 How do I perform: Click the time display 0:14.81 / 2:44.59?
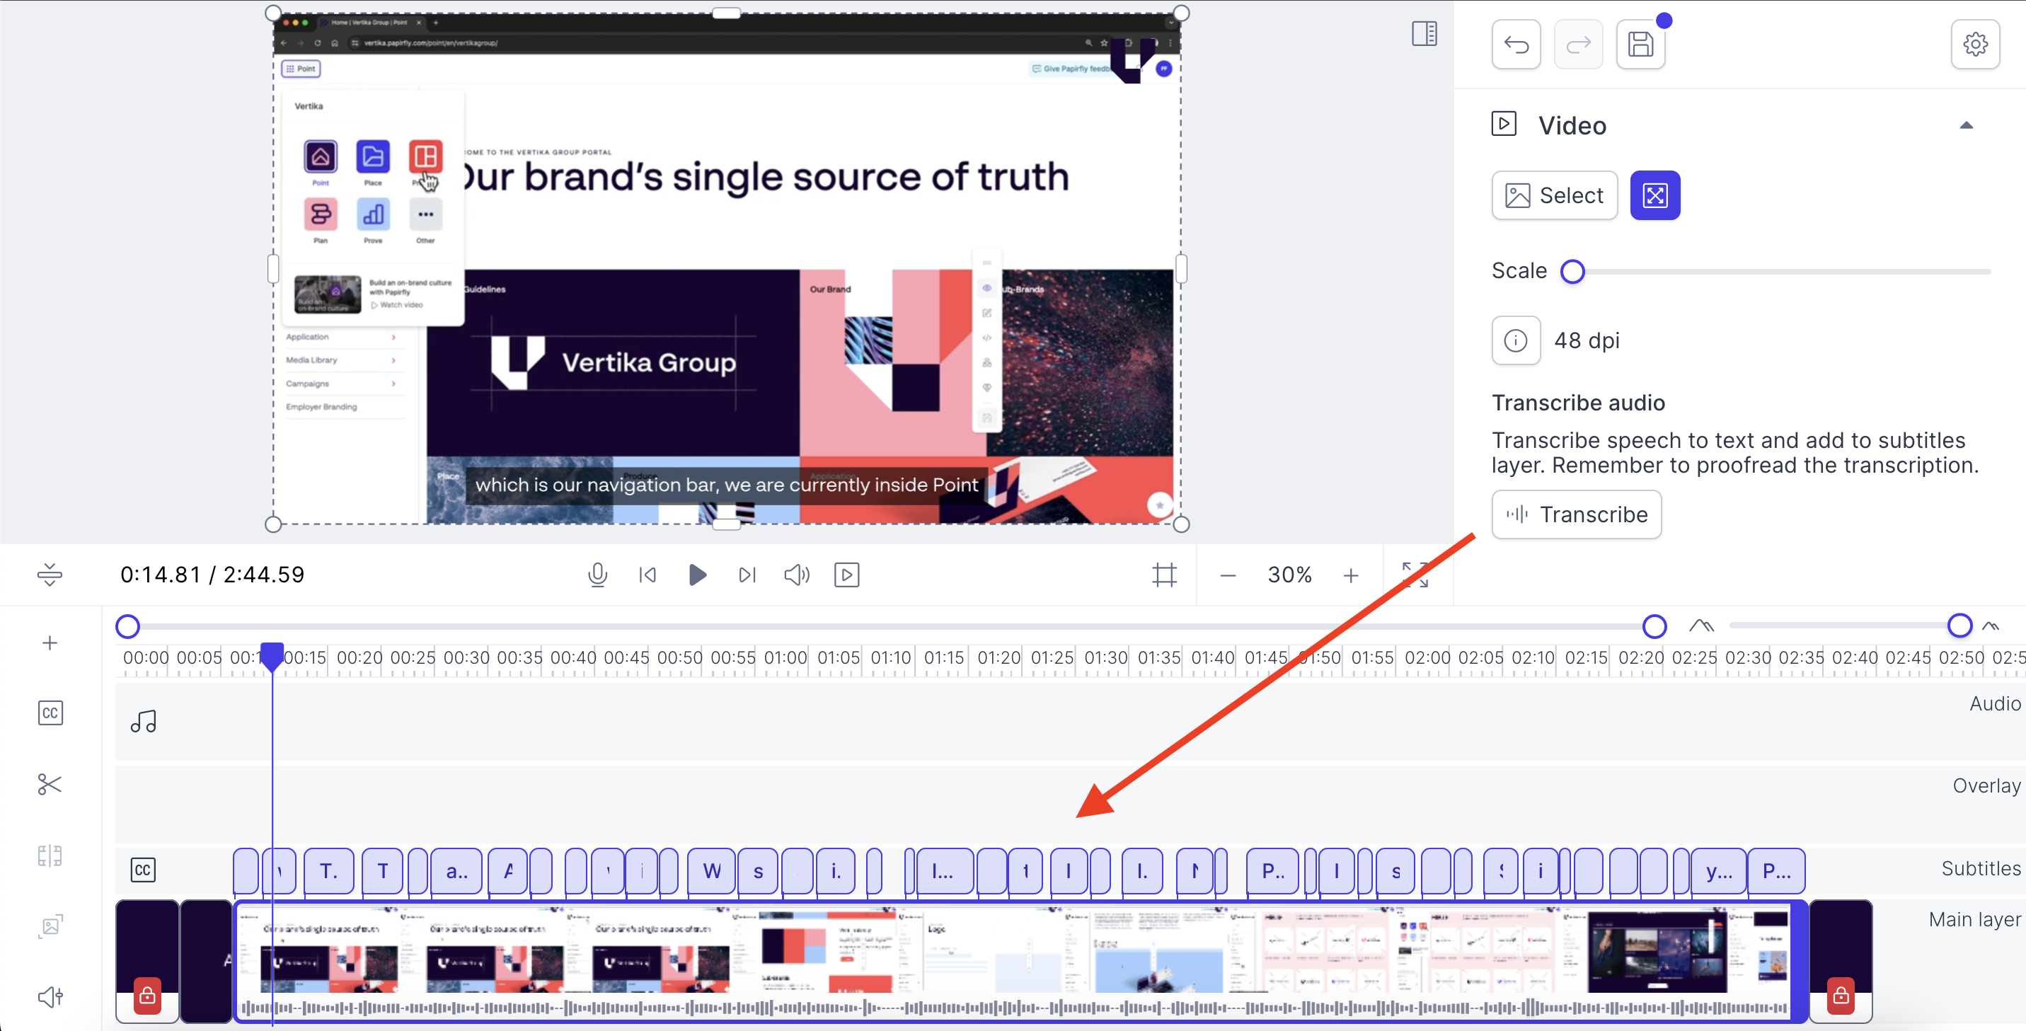[x=212, y=575]
